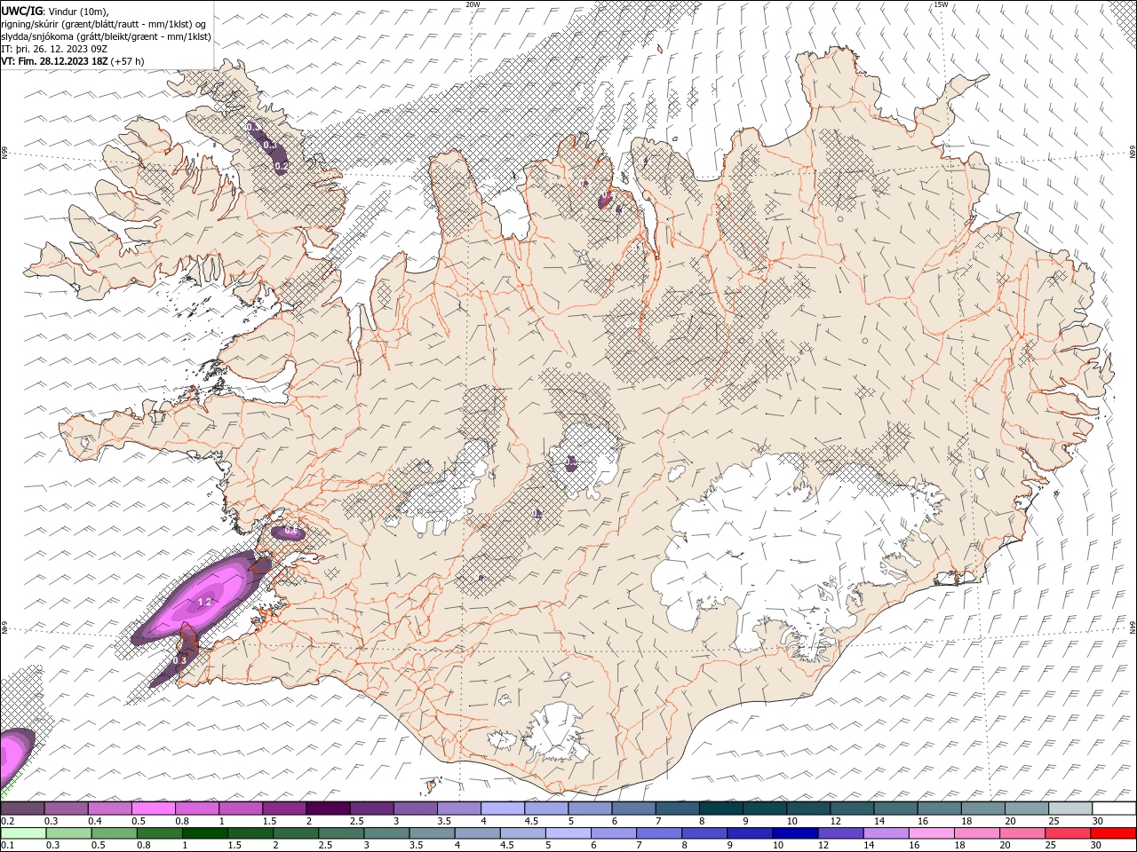Pick the upper scale swatch between 18 and 20

[x=984, y=808]
